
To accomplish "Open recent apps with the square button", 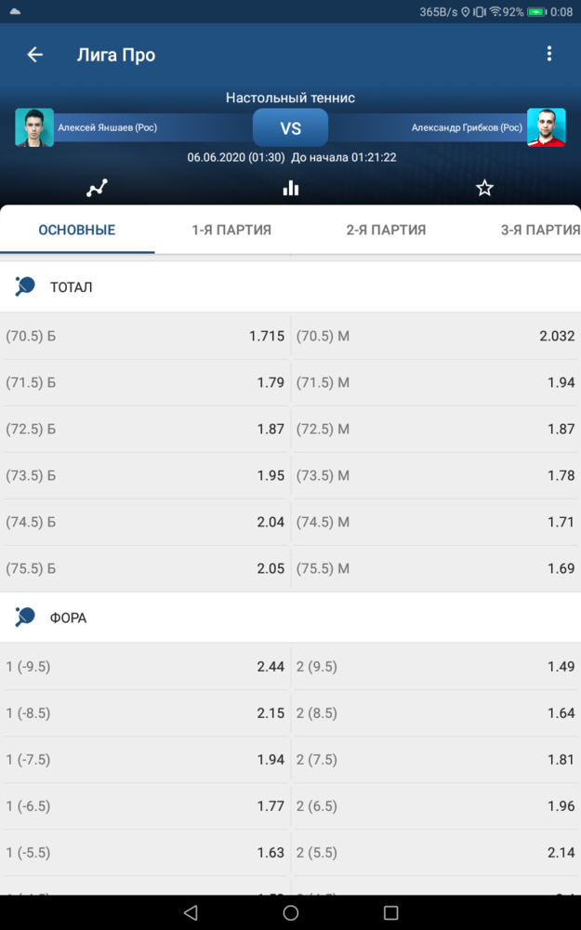I will coord(390,912).
